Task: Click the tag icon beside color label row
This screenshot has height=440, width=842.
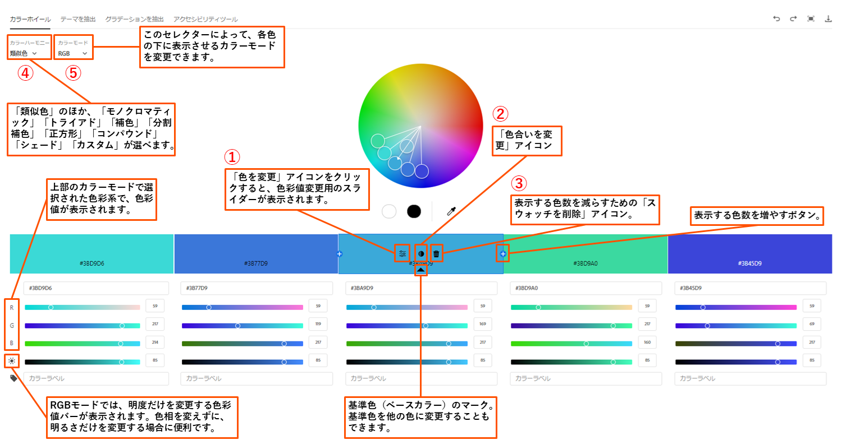Action: click(13, 378)
